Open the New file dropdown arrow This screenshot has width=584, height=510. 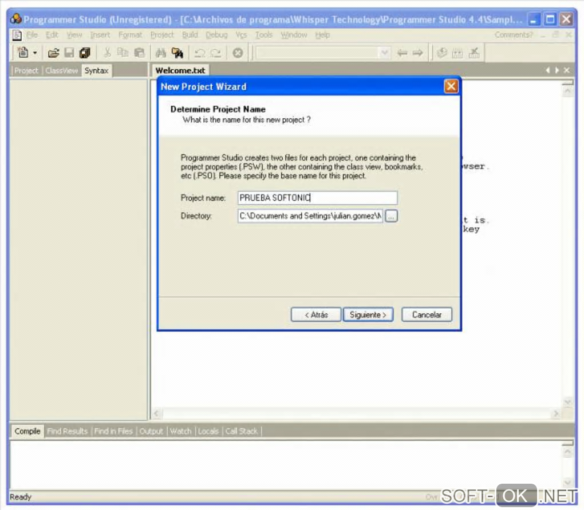point(35,53)
